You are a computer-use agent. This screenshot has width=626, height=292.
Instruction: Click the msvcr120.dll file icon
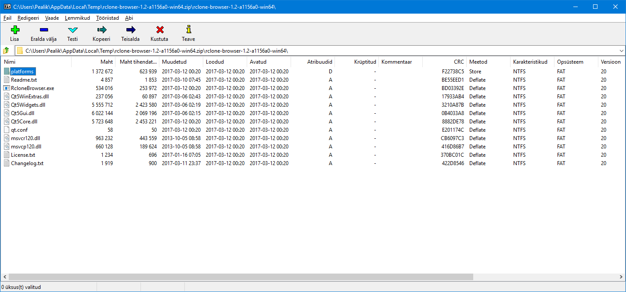pos(7,138)
